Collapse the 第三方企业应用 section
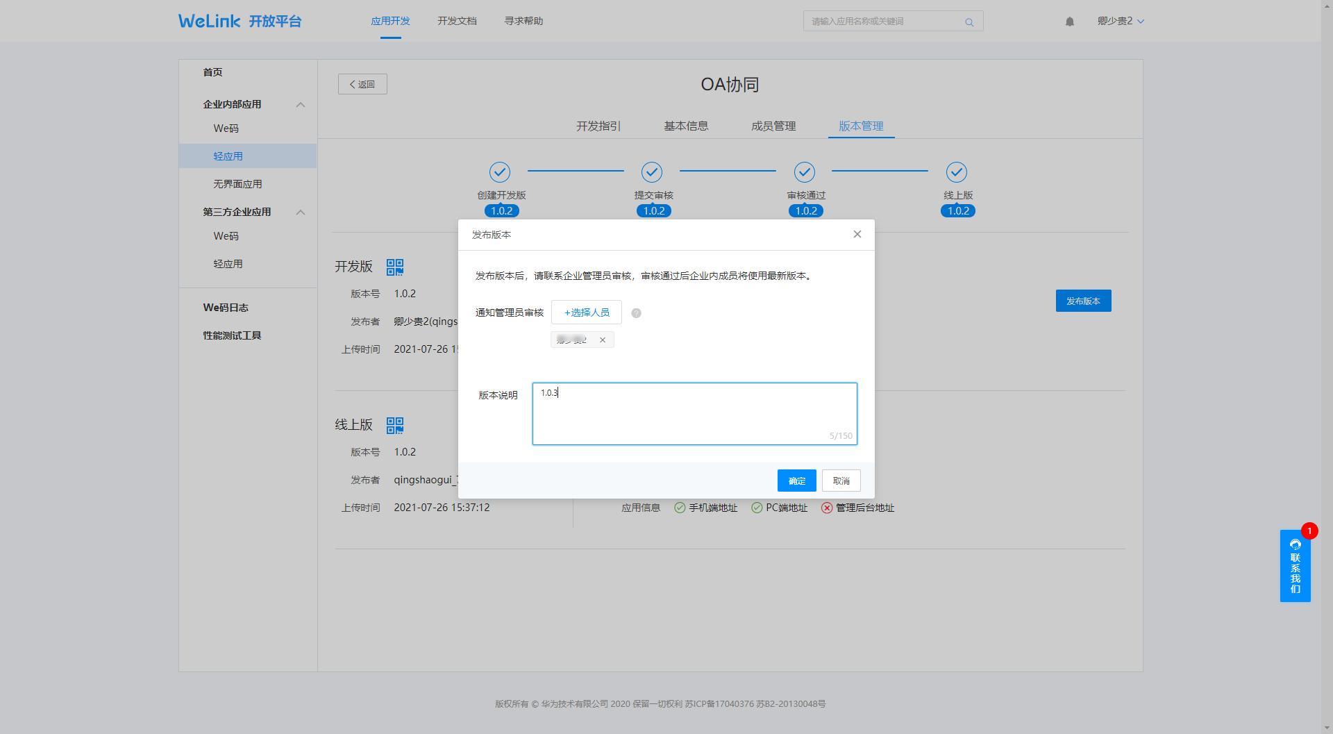Viewport: 1333px width, 734px height. click(x=301, y=212)
